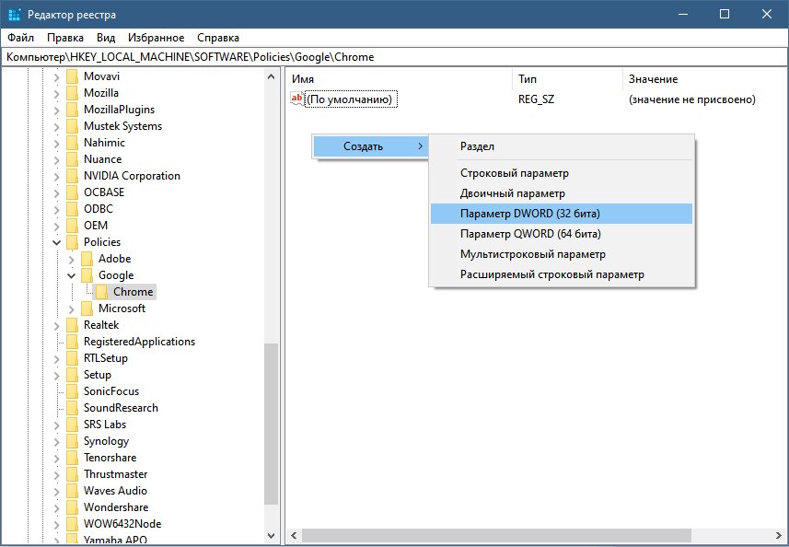
Task: Click the Значение column header
Action: 704,79
